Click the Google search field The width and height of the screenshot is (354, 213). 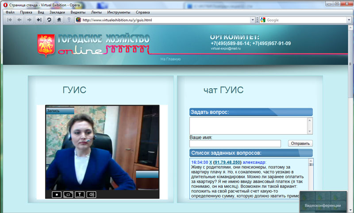pyautogui.click(x=306, y=20)
